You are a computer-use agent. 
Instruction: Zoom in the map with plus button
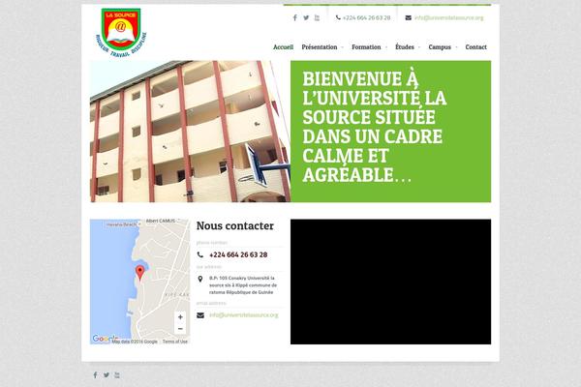click(179, 317)
